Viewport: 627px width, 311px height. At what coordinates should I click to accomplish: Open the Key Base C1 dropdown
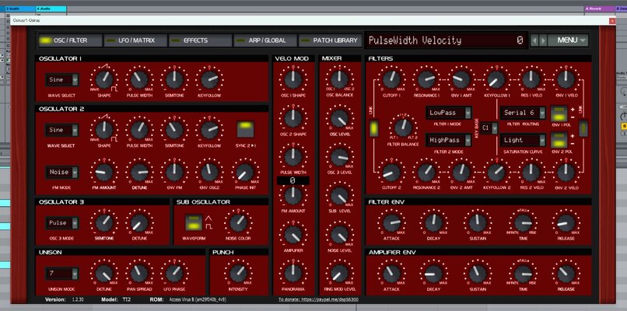pos(489,128)
